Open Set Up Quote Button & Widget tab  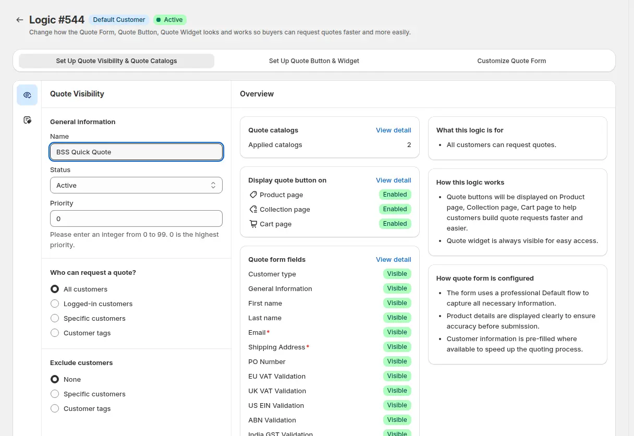pyautogui.click(x=314, y=61)
